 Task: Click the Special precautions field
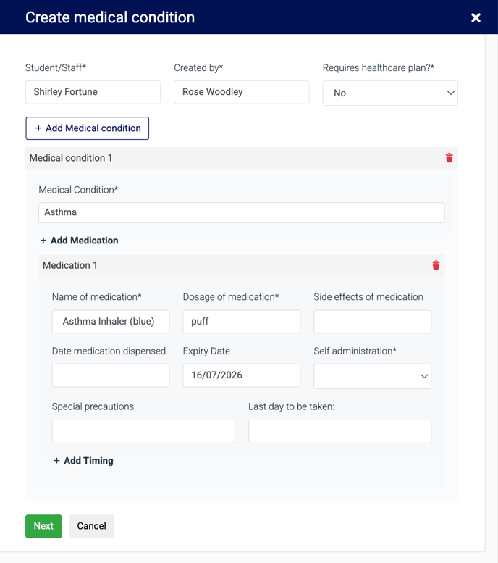click(x=143, y=431)
